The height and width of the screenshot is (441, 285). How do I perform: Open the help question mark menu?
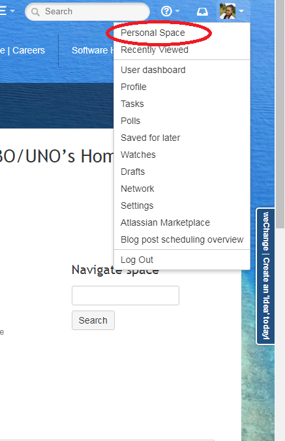[x=166, y=11]
